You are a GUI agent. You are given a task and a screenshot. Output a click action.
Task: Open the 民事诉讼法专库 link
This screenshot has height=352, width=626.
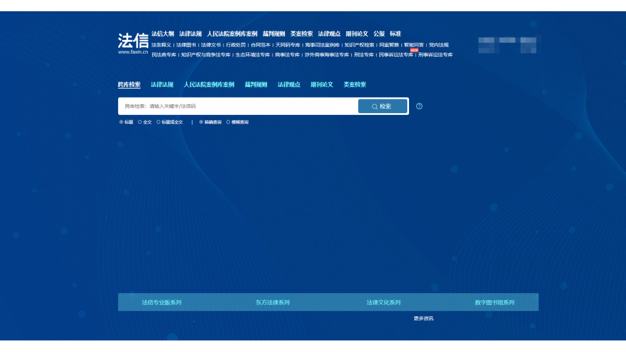coord(396,55)
